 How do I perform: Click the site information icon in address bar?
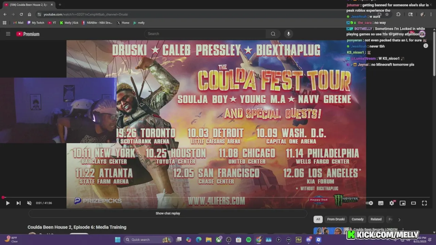39,14
